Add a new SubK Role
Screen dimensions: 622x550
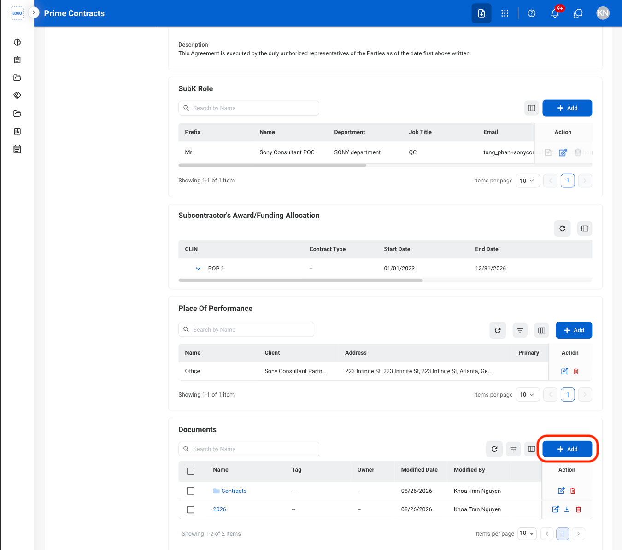click(567, 108)
